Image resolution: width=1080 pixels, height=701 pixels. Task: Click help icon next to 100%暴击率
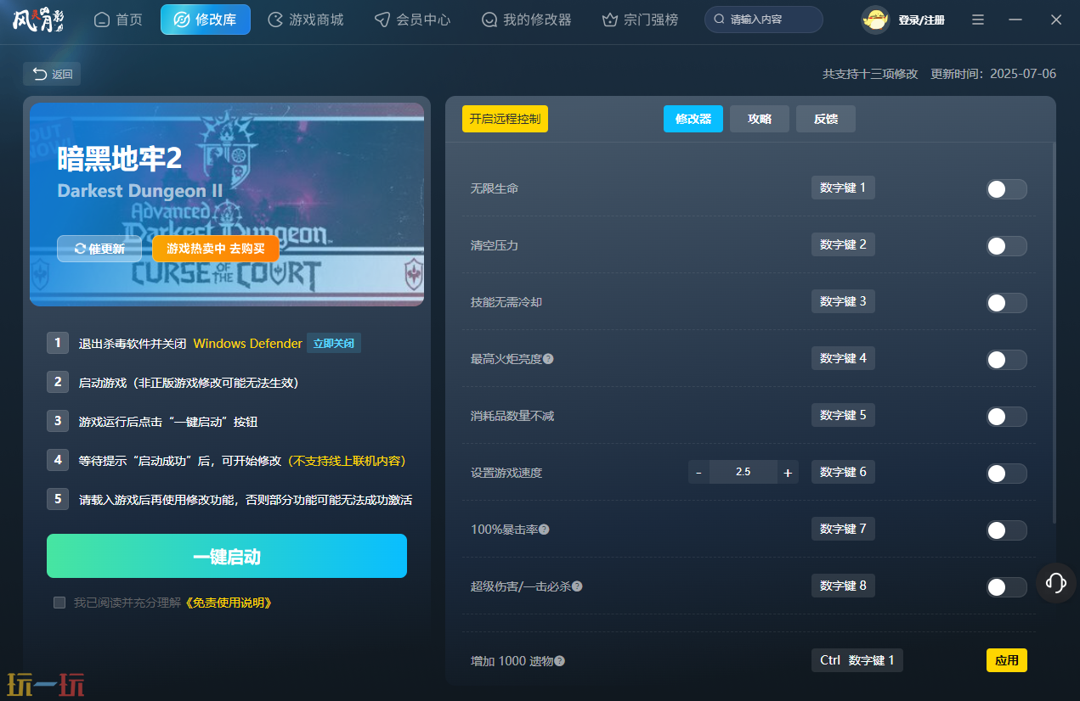tap(544, 530)
